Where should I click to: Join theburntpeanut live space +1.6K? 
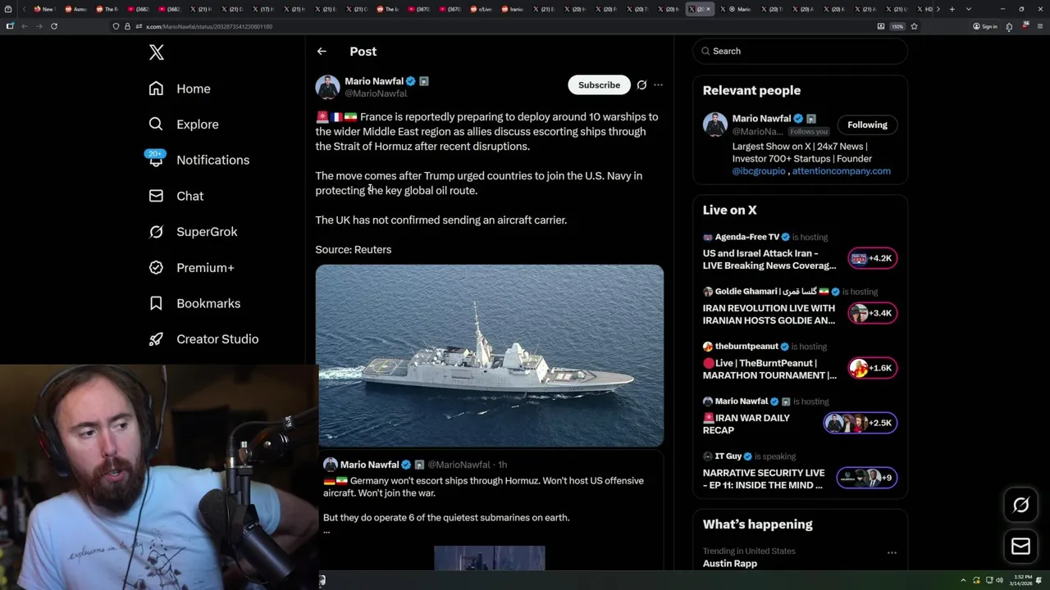[x=872, y=368]
